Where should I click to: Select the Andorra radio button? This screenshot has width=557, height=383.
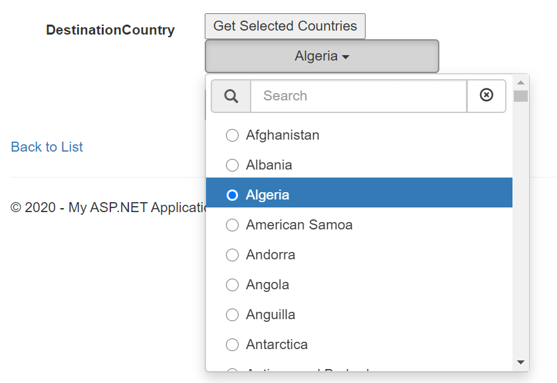[x=232, y=255]
